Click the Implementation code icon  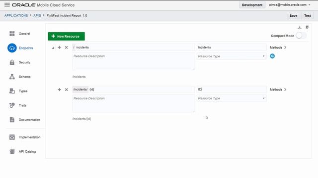pyautogui.click(x=12, y=137)
